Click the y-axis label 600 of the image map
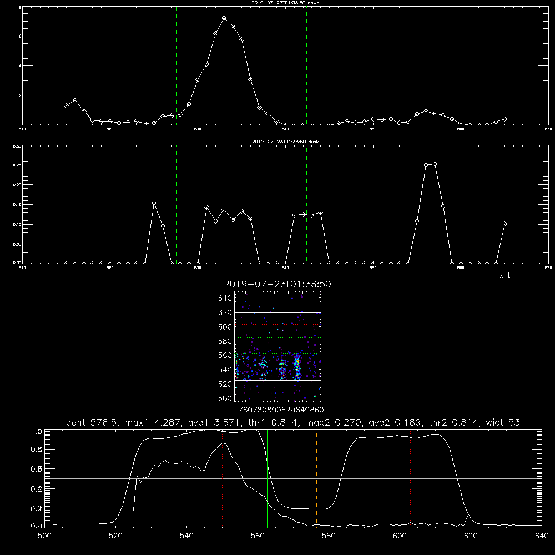 tap(225, 327)
